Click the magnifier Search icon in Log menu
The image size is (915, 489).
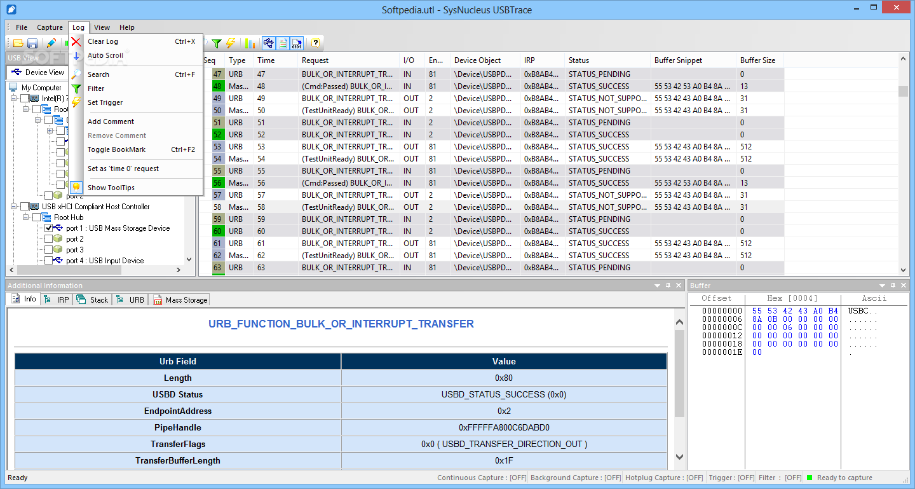coord(76,74)
